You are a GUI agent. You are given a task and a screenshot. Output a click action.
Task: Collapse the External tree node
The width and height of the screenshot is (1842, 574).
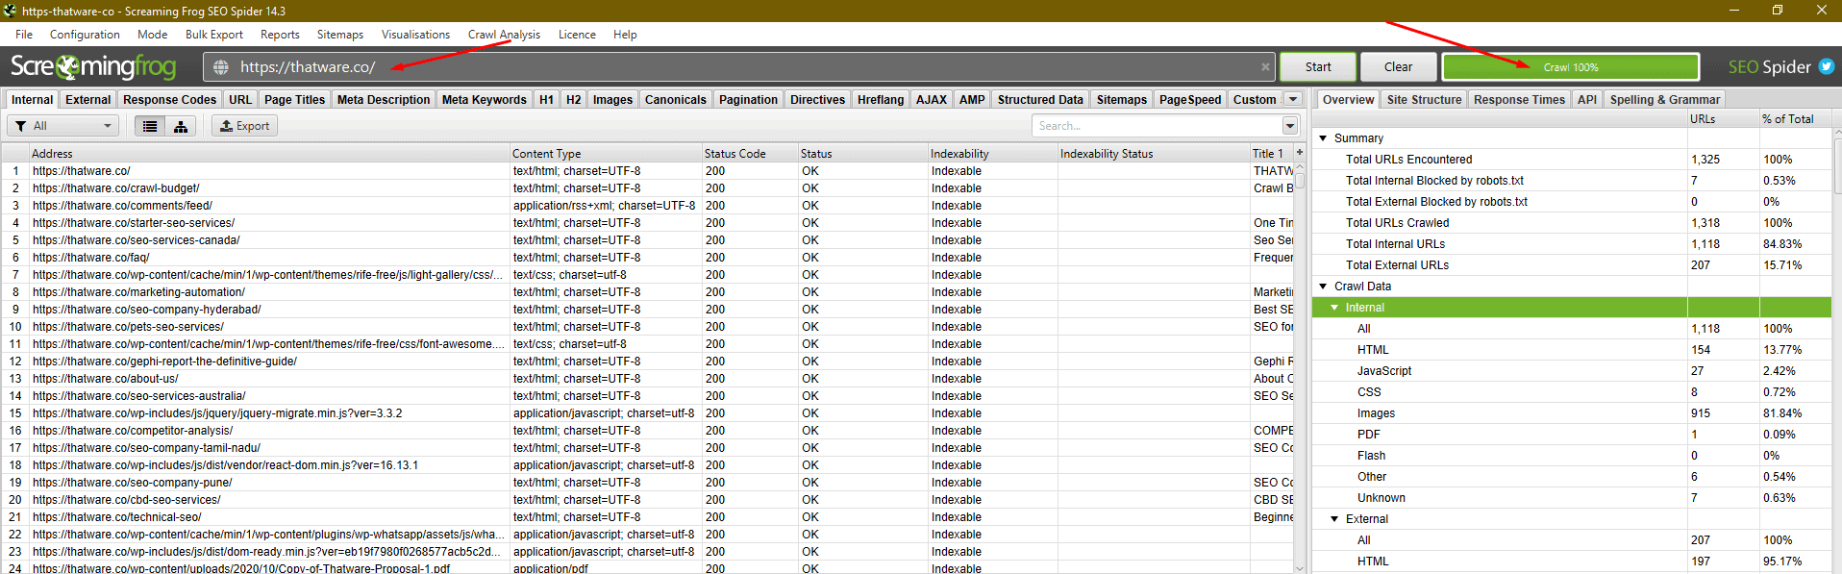click(x=1334, y=519)
